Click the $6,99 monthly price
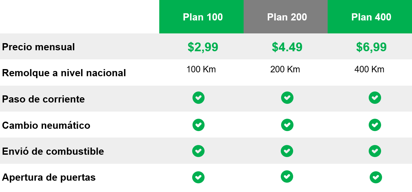 371,47
